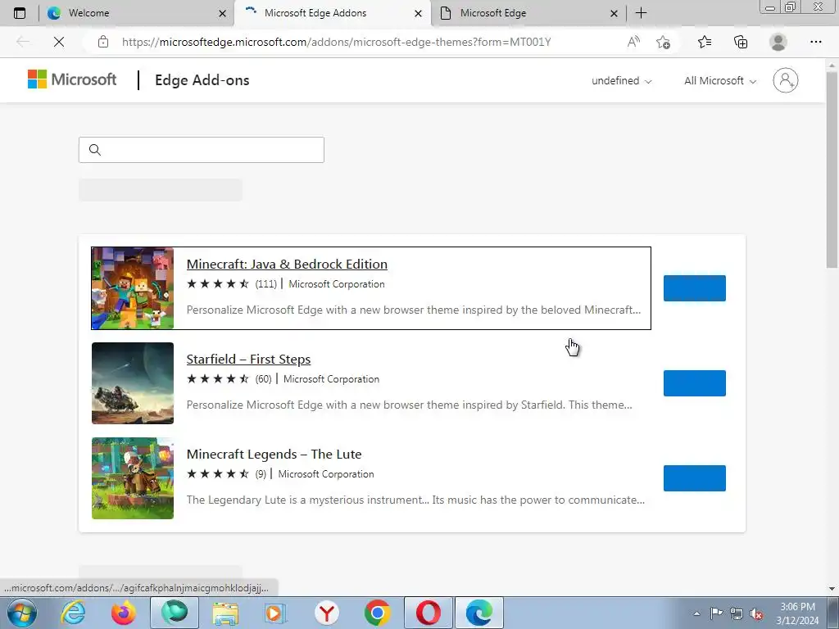The image size is (839, 629).
Task: Click the Microsoft logo
Action: pyautogui.click(x=72, y=79)
